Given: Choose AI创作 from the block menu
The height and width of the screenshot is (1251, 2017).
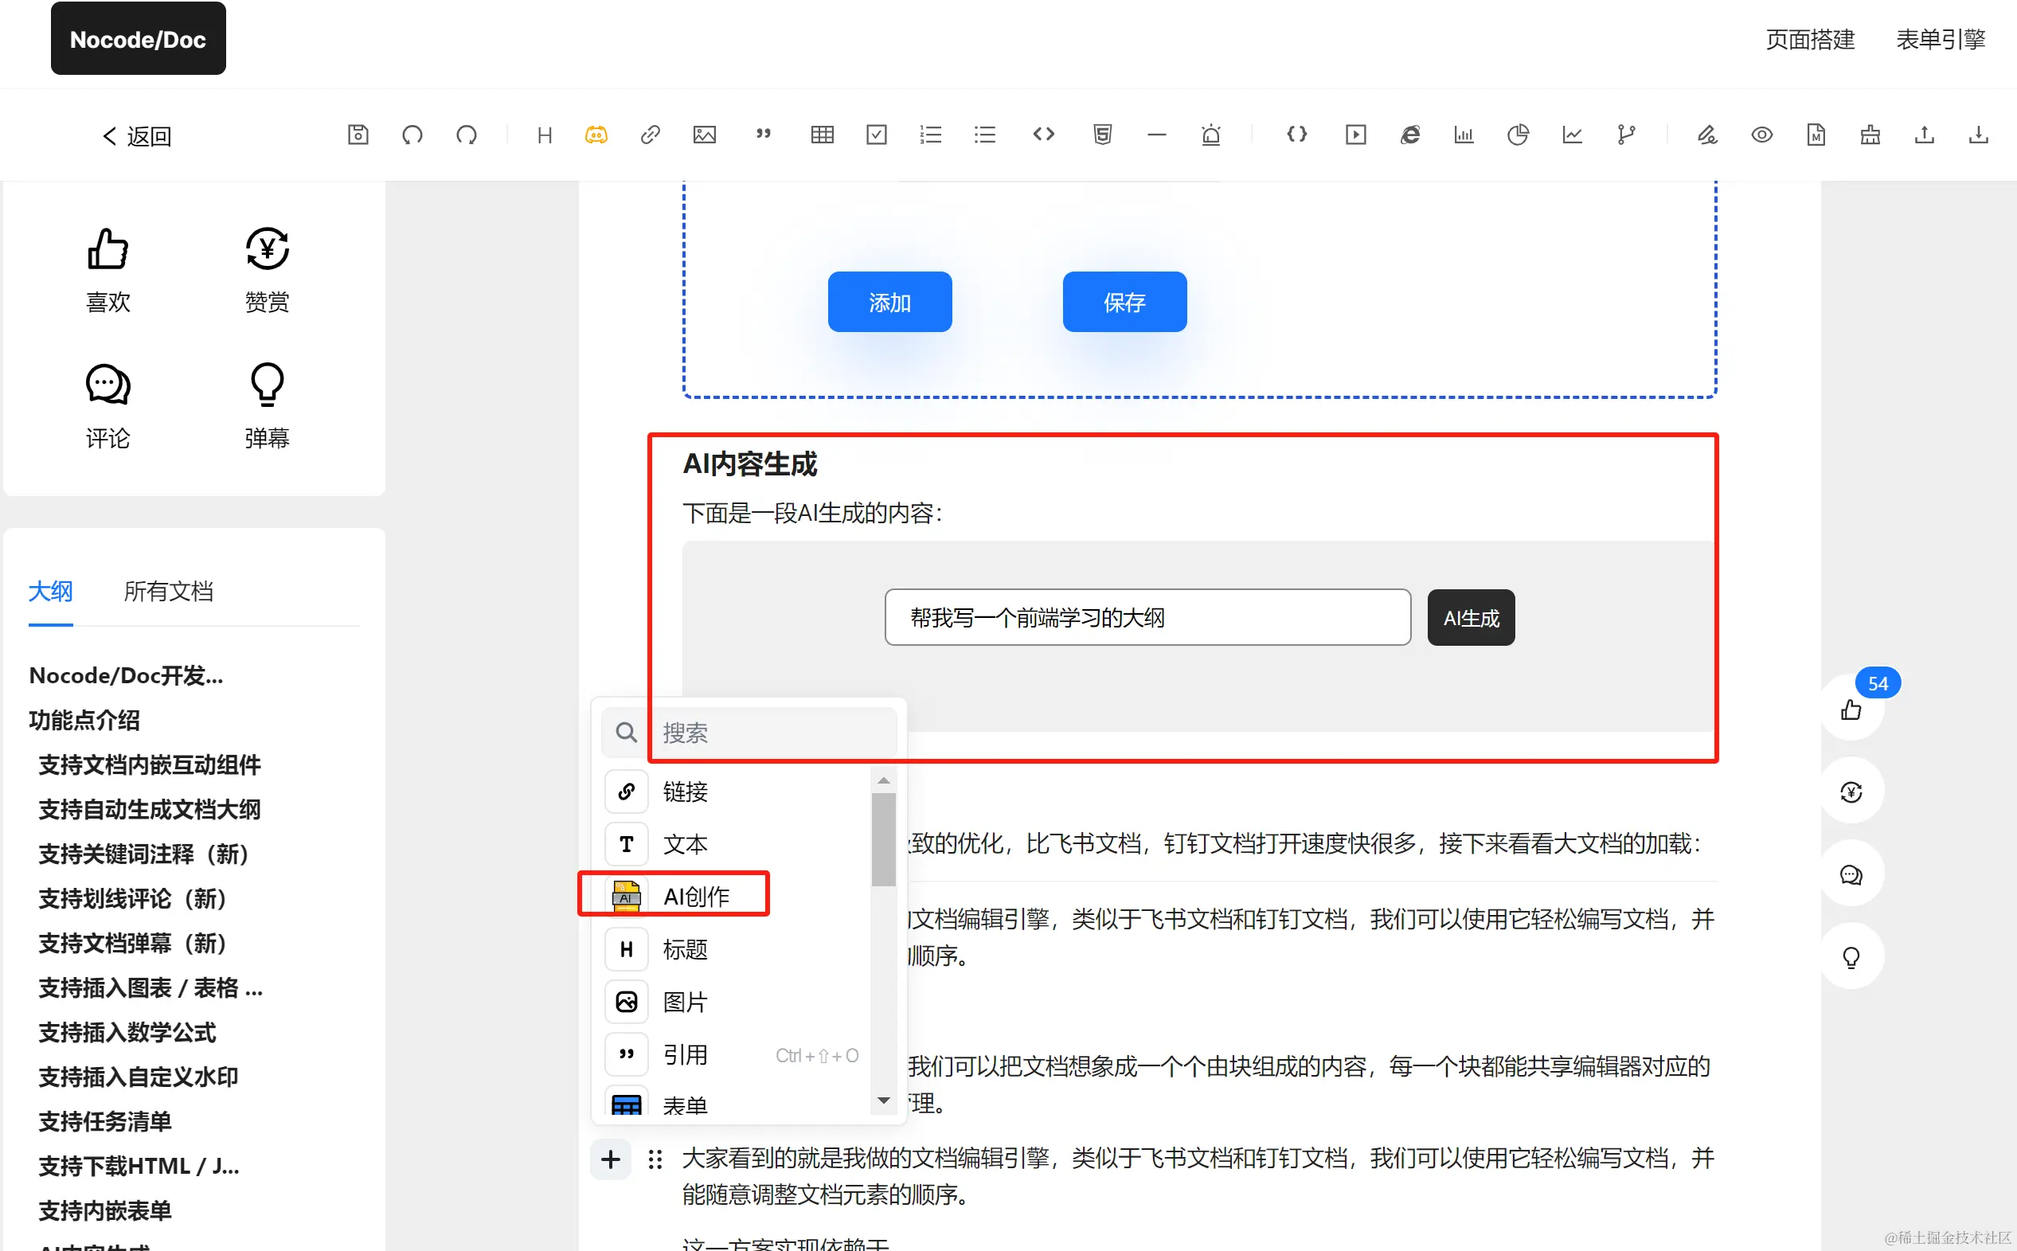Looking at the screenshot, I should (695, 896).
